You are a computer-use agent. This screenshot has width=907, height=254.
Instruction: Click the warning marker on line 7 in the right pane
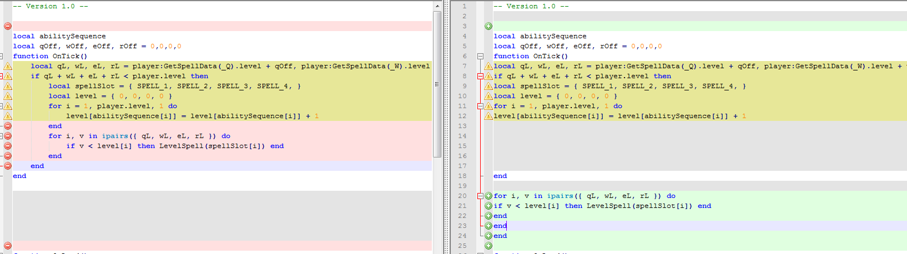(488, 66)
